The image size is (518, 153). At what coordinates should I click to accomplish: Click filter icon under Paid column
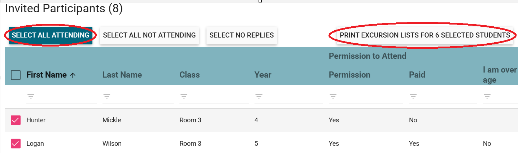coord(413,97)
